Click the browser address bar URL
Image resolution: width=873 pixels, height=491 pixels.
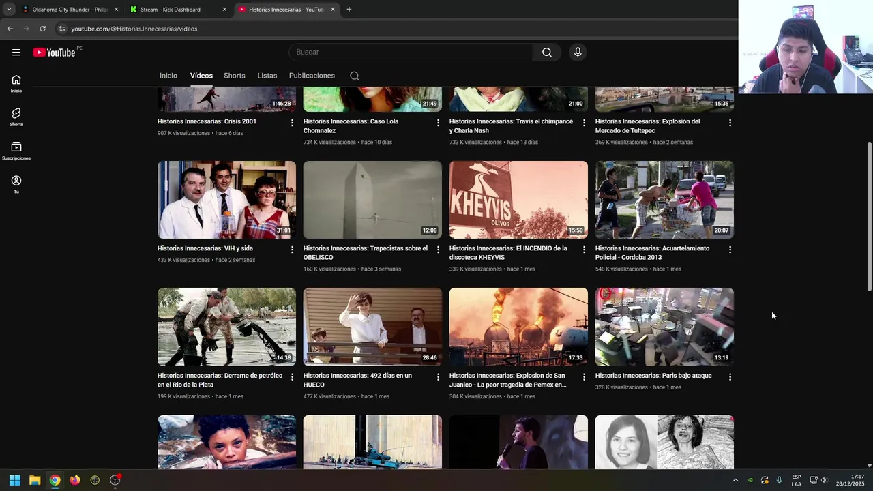coord(134,29)
